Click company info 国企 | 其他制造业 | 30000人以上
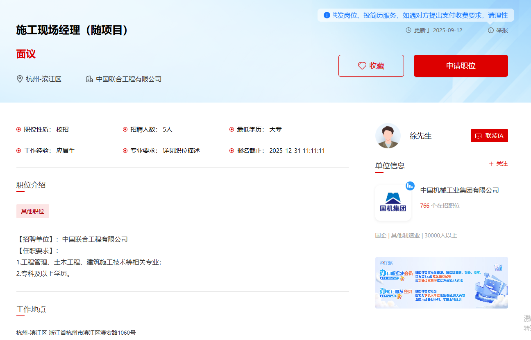The image size is (531, 340). [x=416, y=235]
